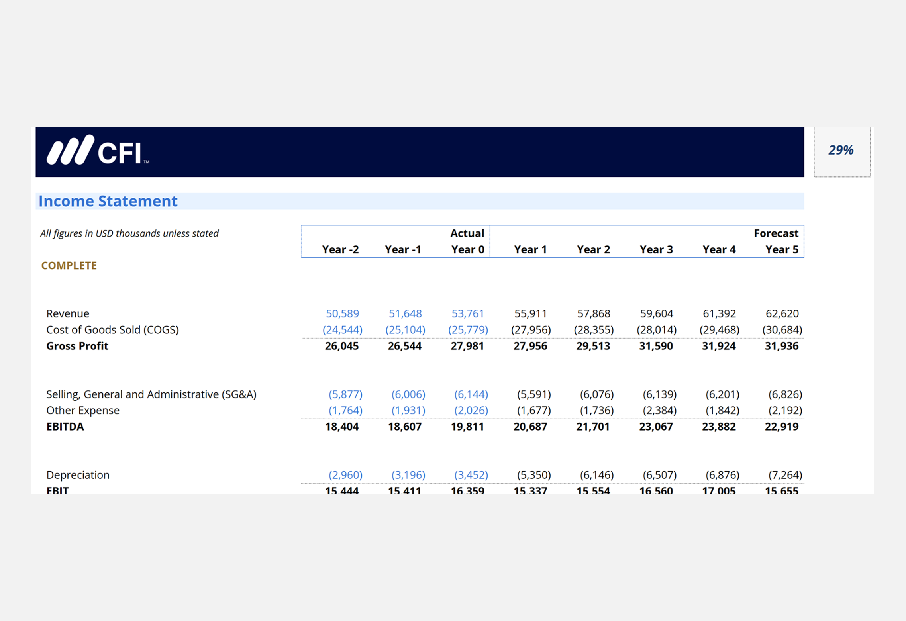Click the 29% progress indicator box
Screen dimensions: 906x621
pos(841,151)
